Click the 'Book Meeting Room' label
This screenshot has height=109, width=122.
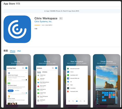pyautogui.click(x=45, y=82)
